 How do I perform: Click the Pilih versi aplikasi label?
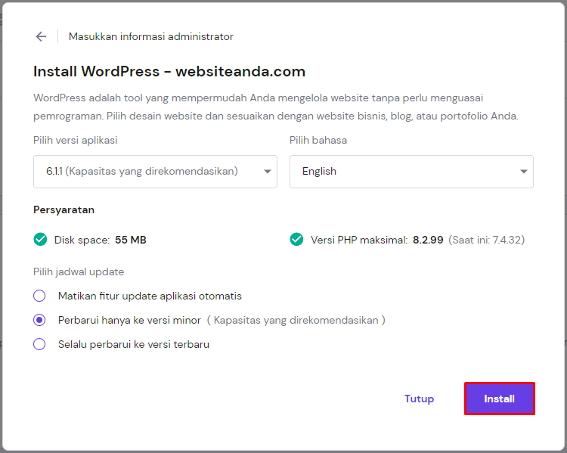75,140
